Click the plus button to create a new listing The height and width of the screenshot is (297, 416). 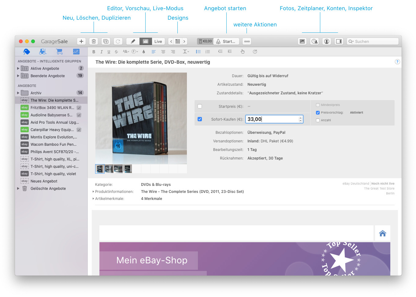(x=81, y=41)
